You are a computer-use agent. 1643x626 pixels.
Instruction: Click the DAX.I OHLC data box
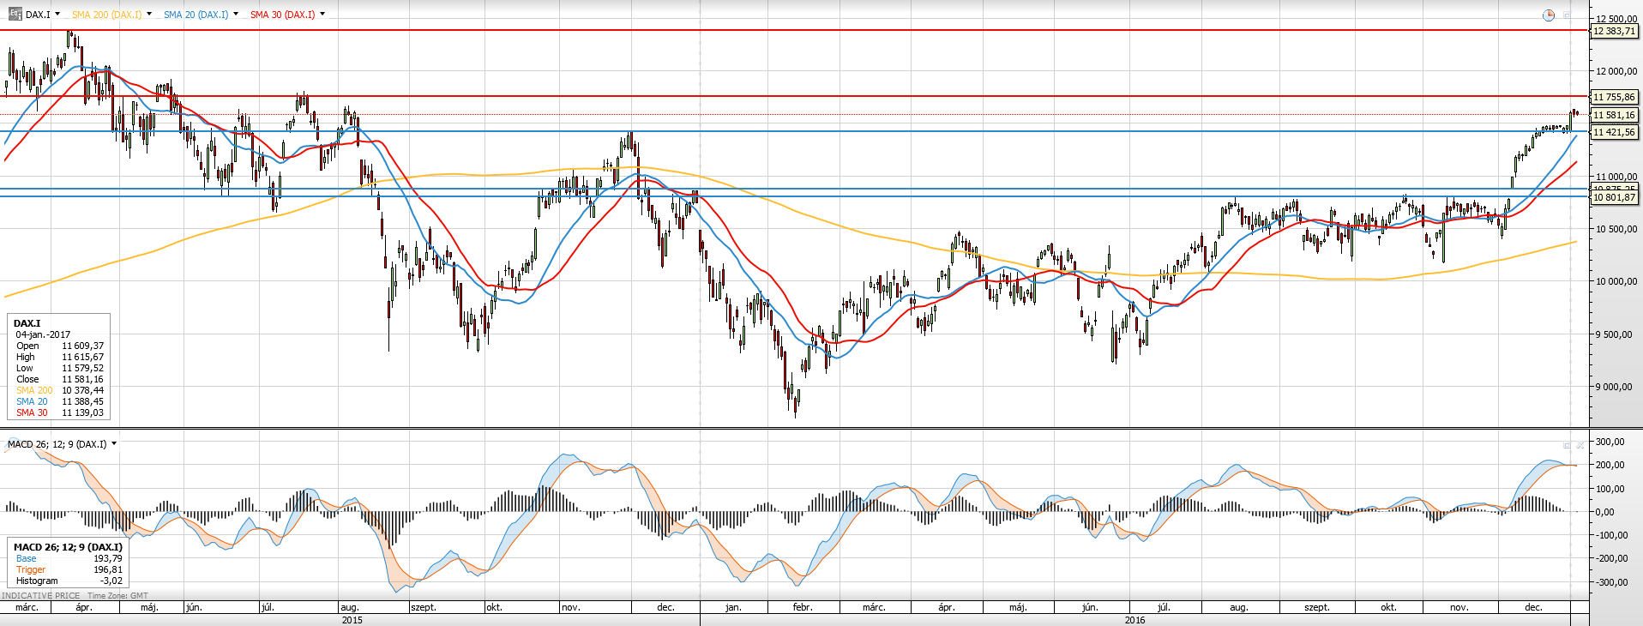[x=59, y=367]
